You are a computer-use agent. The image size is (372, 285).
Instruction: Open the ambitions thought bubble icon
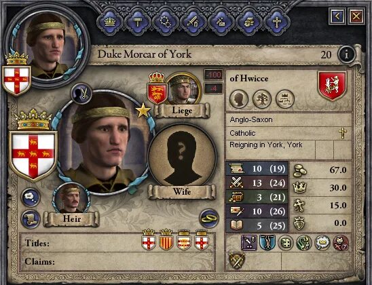tap(31, 197)
